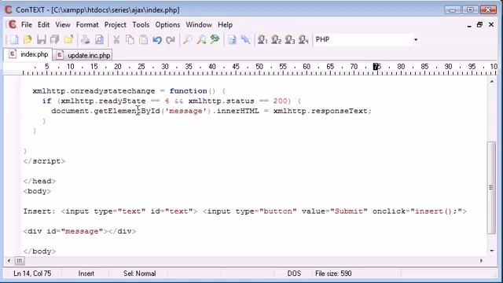
Task: Click the horizontal scrollbar left arrow
Action: click(x=9, y=261)
